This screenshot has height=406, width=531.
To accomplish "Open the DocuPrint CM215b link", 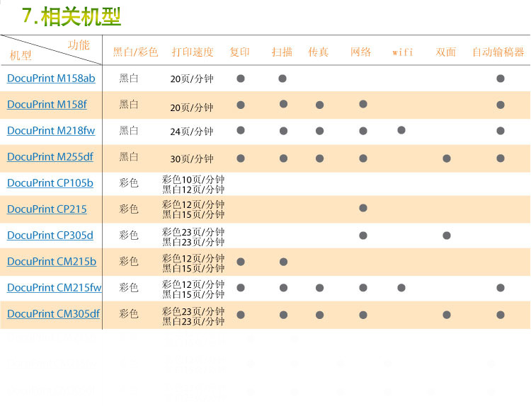I will tap(52, 262).
